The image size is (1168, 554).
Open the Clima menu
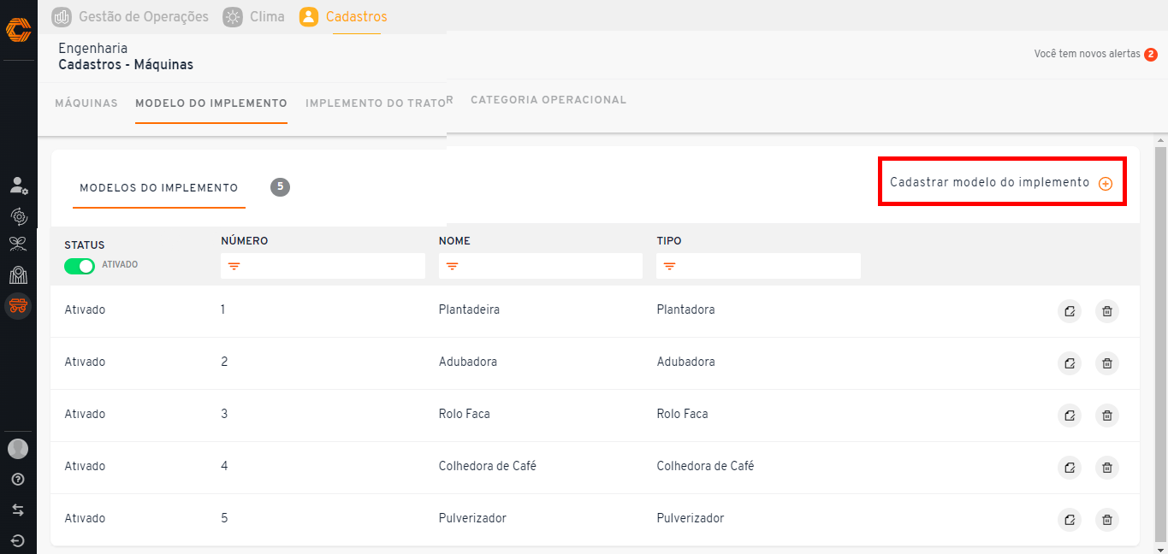(x=267, y=16)
